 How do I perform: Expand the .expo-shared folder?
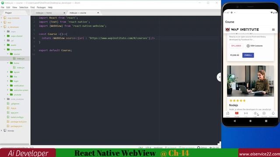tap(5, 36)
